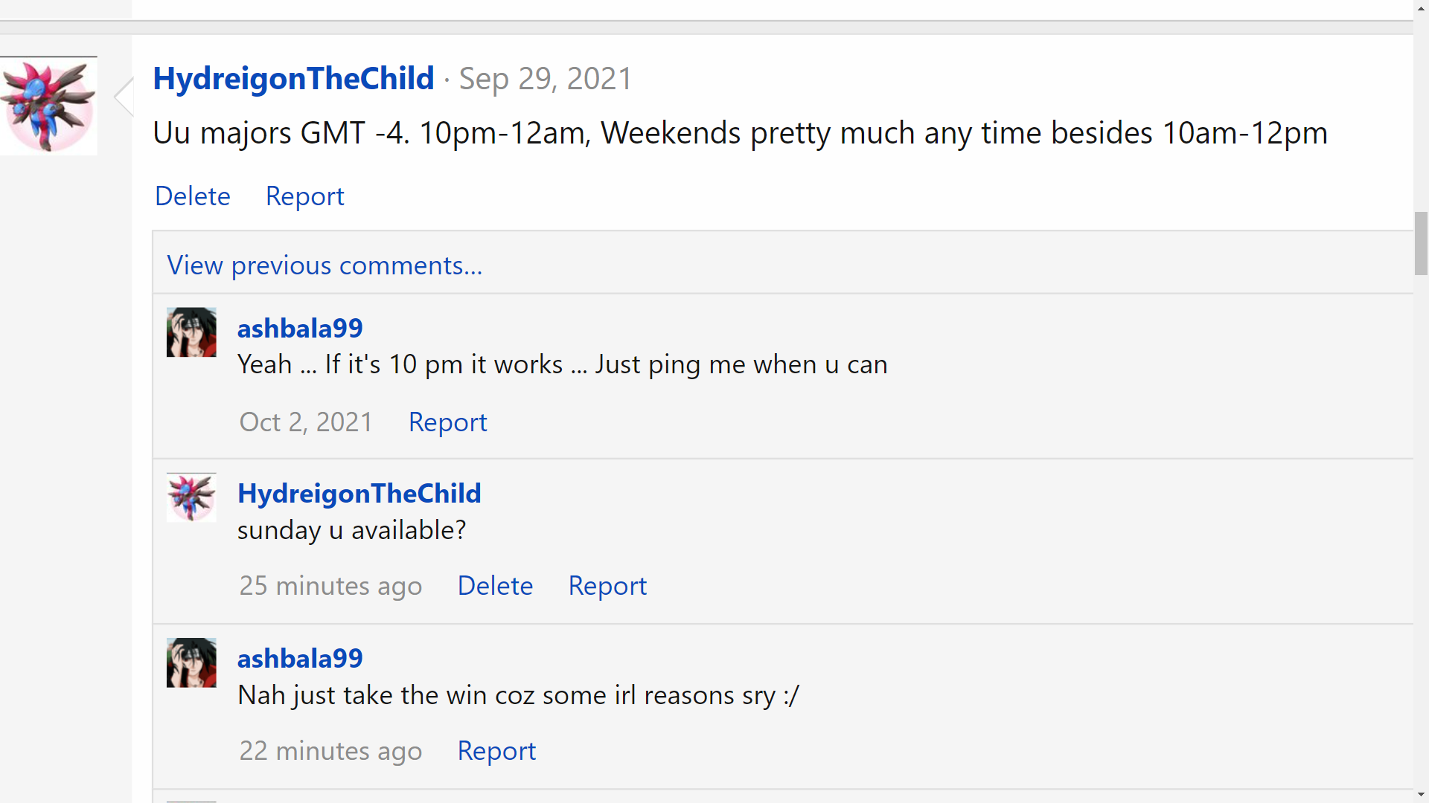Click the scroll-down arrow at scrollbar bottom

[x=1421, y=795]
